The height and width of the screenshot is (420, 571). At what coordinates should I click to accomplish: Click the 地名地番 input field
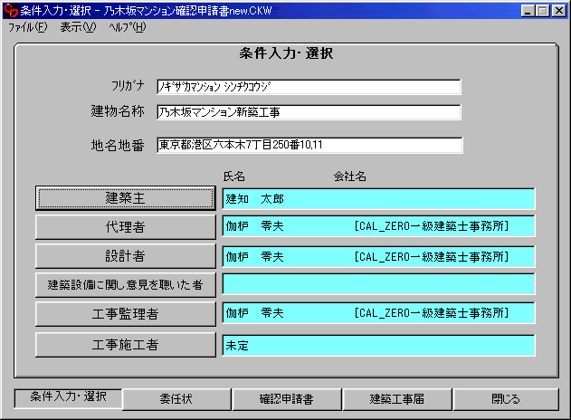pyautogui.click(x=309, y=145)
